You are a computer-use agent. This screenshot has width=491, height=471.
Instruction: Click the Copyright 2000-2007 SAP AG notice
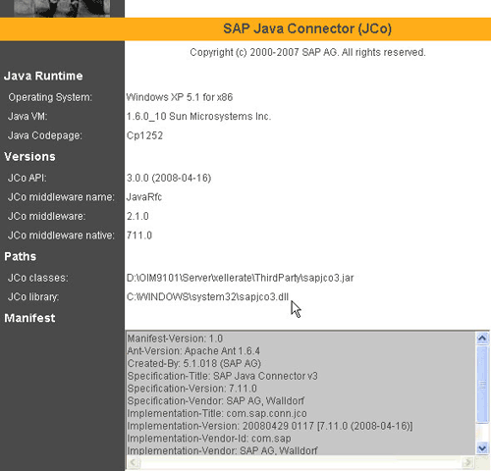(307, 52)
